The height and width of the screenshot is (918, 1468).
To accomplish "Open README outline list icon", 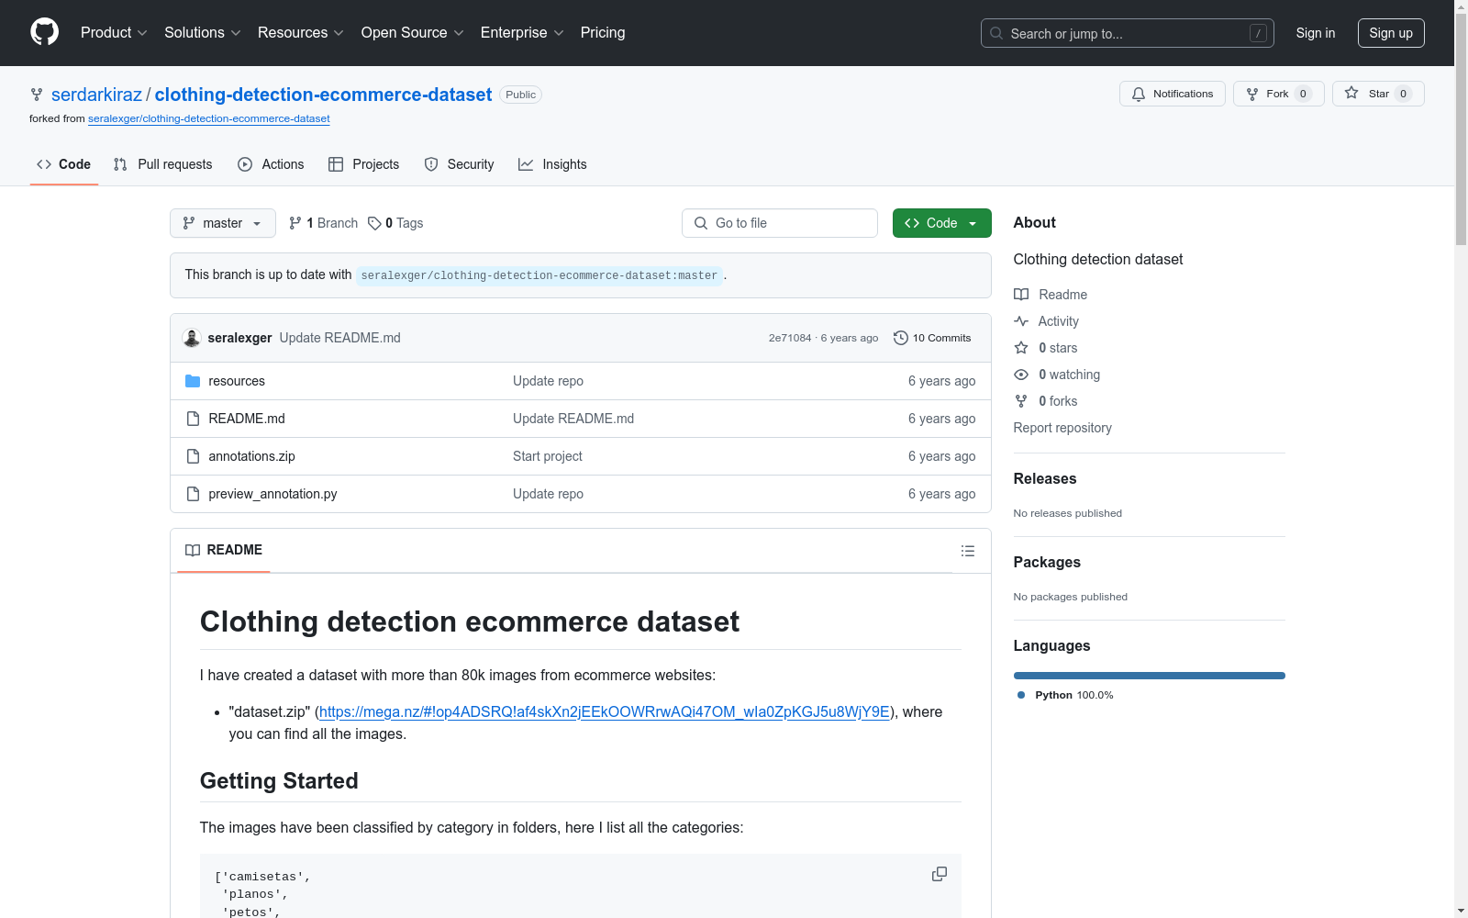I will click(967, 551).
